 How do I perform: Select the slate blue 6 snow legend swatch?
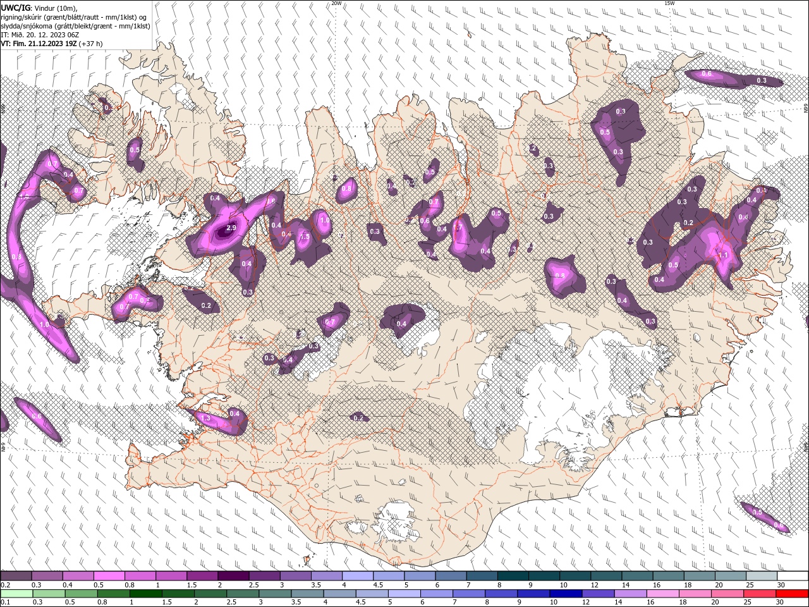click(451, 575)
